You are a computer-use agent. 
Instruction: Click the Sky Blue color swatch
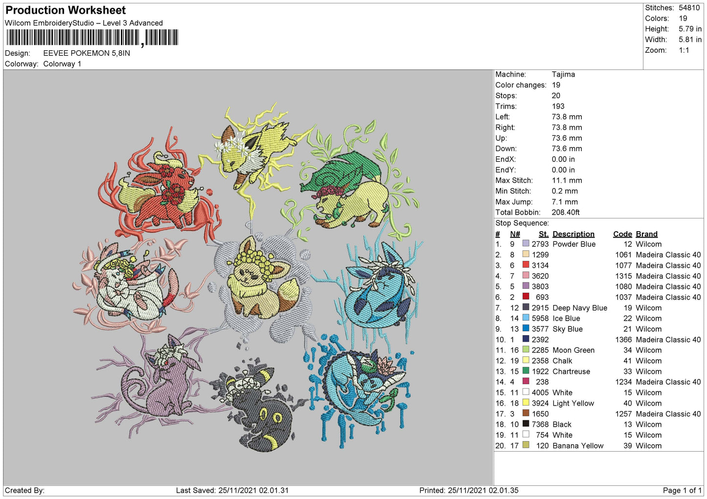click(x=525, y=328)
